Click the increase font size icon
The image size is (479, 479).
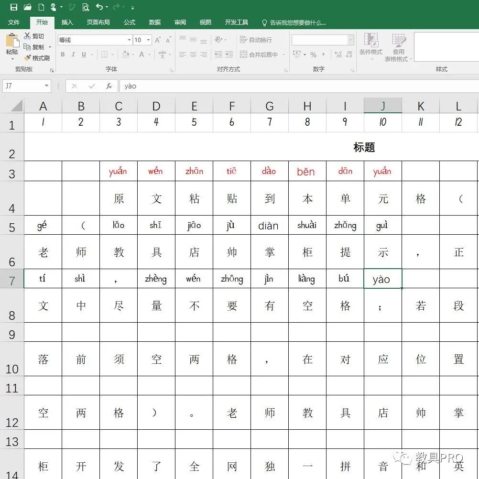click(158, 40)
